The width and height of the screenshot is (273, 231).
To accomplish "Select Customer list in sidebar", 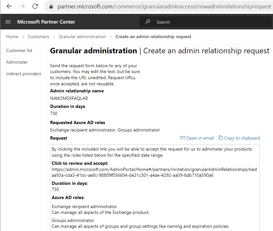I will tap(19, 50).
